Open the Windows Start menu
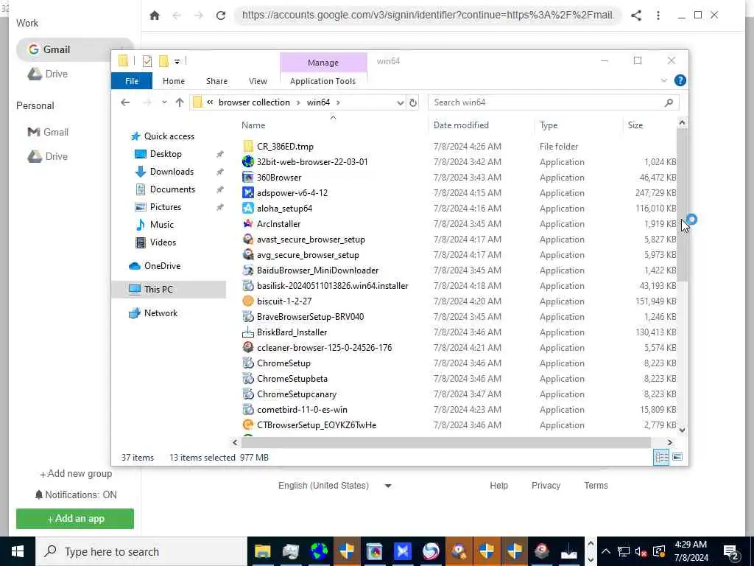This screenshot has height=566, width=754. (x=18, y=551)
